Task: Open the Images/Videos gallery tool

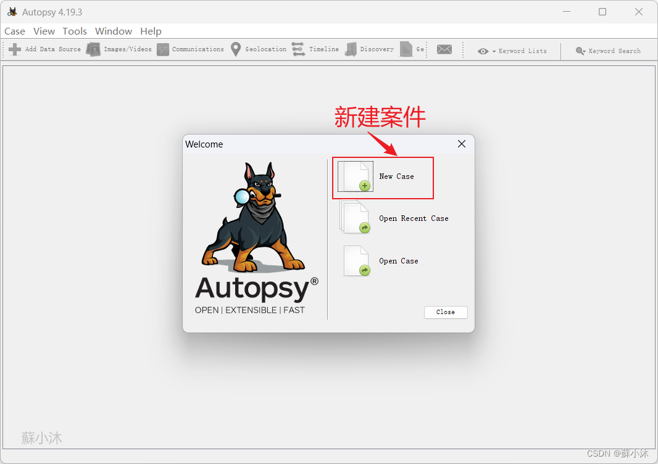Action: 119,49
